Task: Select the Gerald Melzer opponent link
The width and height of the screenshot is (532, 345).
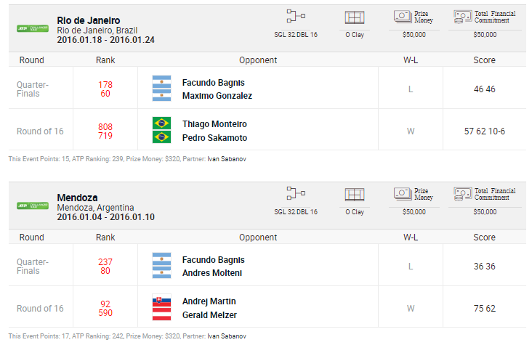Action: pos(209,314)
